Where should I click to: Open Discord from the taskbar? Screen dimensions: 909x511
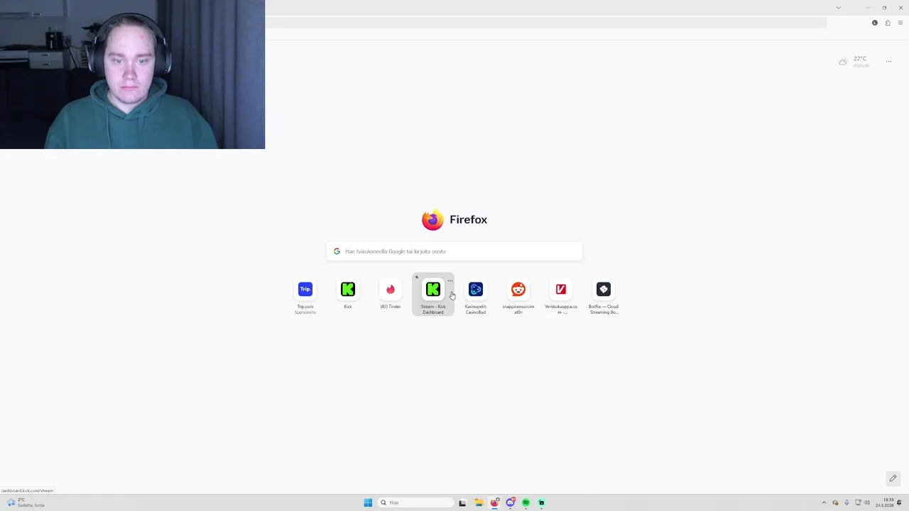click(x=510, y=502)
